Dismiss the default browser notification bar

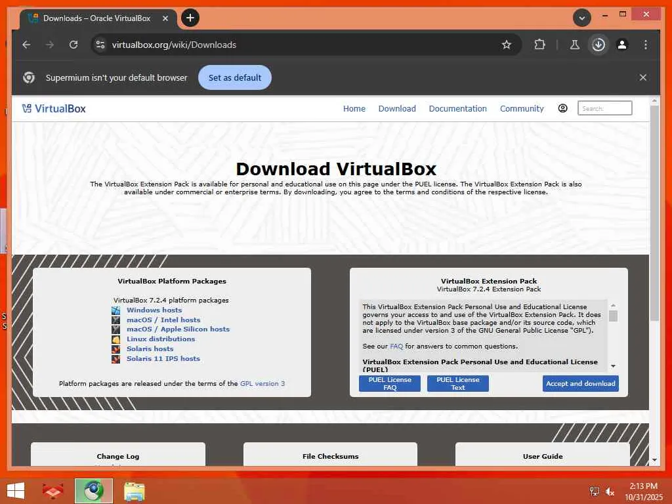[x=643, y=77]
